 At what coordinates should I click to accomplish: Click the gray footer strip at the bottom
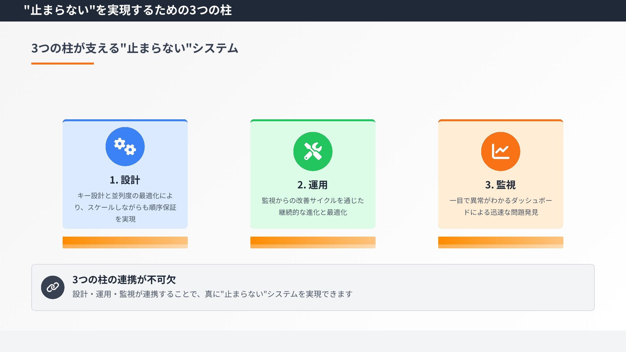click(313, 341)
